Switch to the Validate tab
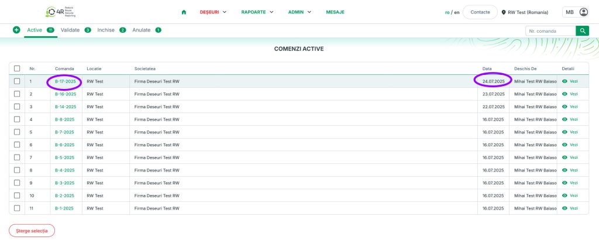Viewport: 599px width, 240px height. (x=70, y=30)
